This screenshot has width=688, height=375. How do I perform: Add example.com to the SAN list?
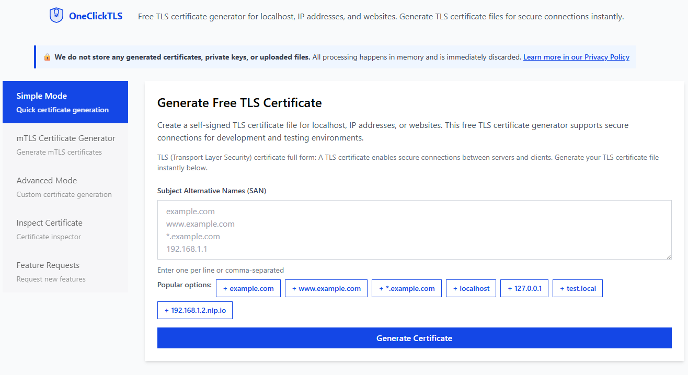tap(248, 288)
